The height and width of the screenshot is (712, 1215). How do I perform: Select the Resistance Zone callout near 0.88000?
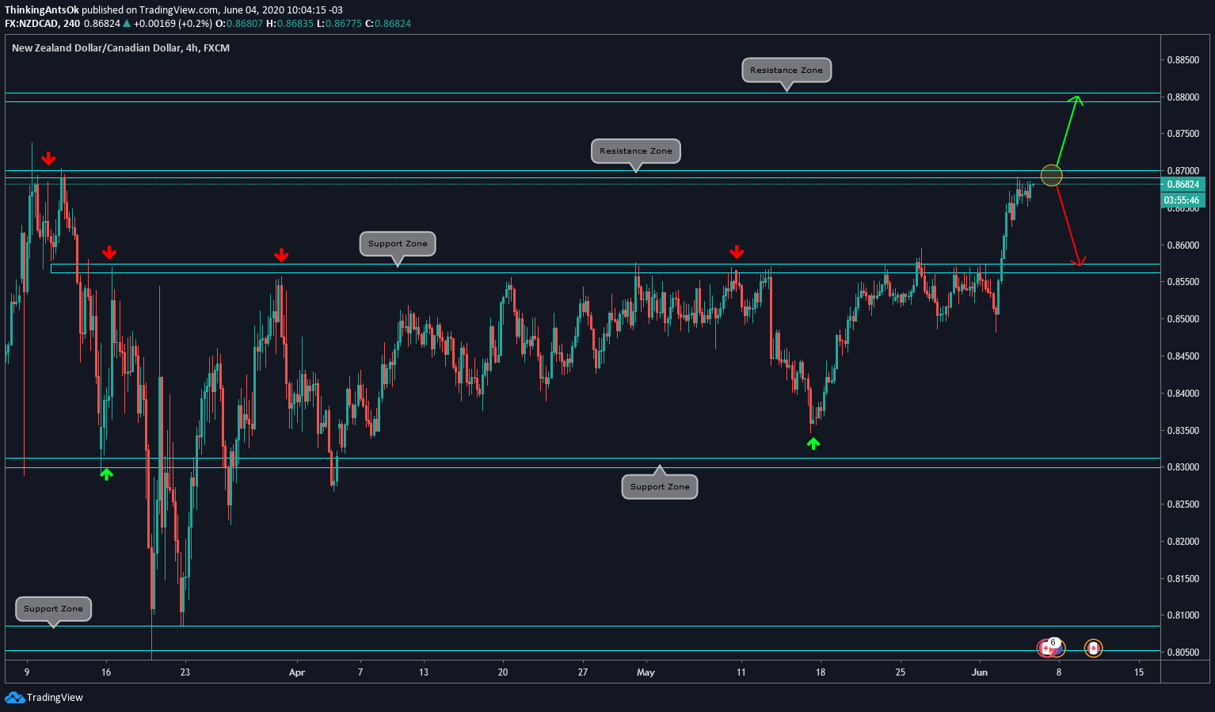[x=787, y=70]
